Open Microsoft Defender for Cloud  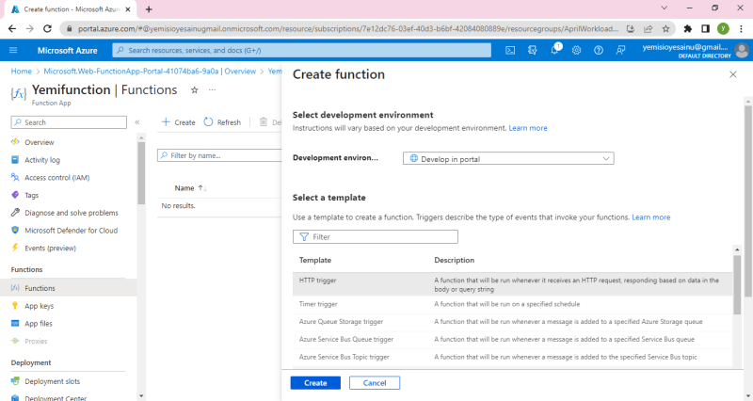click(x=72, y=231)
